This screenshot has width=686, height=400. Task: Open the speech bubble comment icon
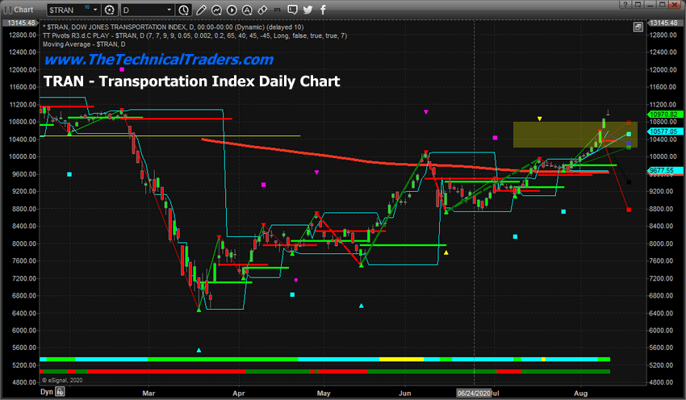[292, 10]
